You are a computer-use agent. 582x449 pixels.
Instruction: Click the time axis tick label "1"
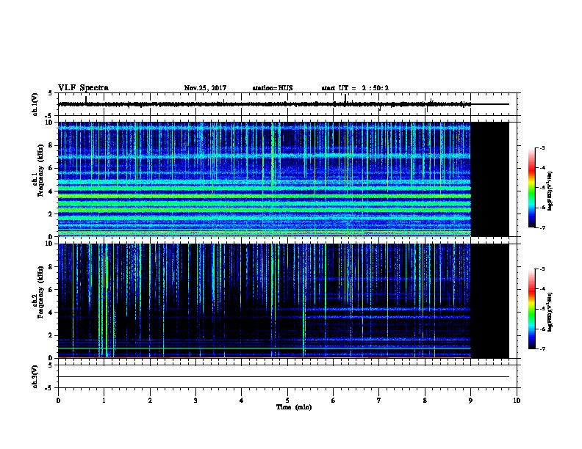point(104,401)
